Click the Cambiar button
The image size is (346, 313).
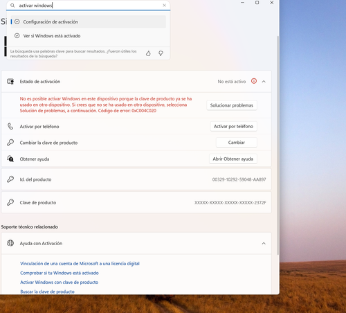pyautogui.click(x=237, y=143)
